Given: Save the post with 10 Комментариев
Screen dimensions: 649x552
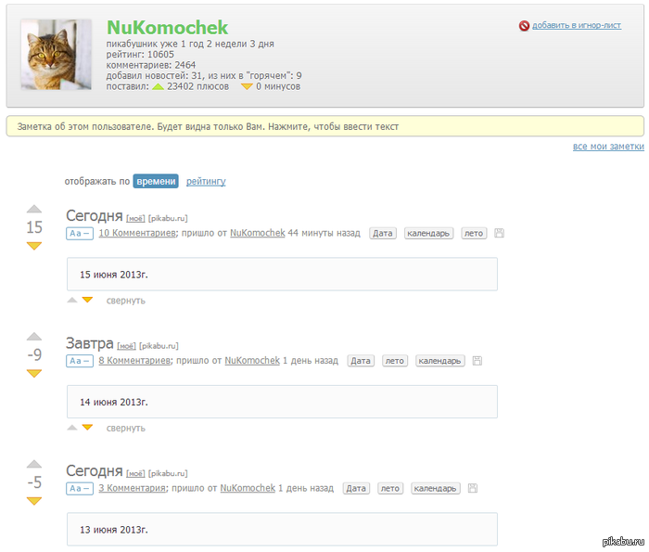Looking at the screenshot, I should 499,233.
